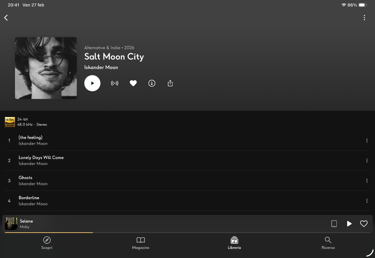The image size is (375, 258).
Task: Go to the Ricerca search tab
Action: pos(328,243)
